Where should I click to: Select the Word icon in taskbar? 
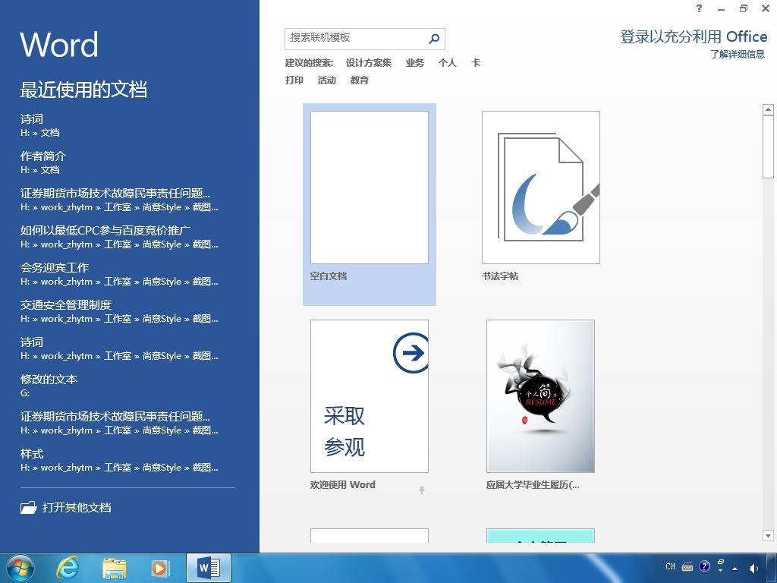(x=209, y=568)
